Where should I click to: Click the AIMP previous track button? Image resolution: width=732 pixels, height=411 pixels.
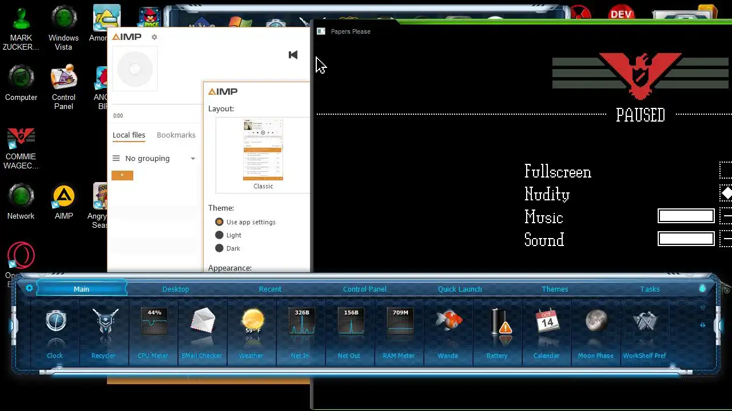(293, 55)
